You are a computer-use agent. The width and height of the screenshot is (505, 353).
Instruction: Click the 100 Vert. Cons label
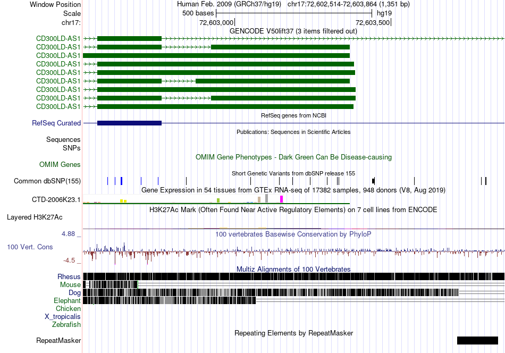click(x=30, y=247)
